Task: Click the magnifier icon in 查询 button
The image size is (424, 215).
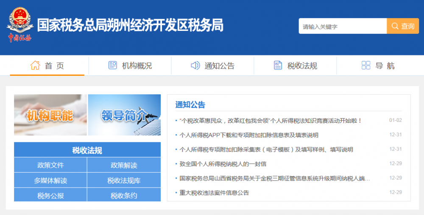Action: pos(395,26)
